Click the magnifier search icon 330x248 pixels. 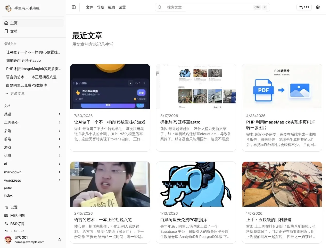click(x=160, y=7)
